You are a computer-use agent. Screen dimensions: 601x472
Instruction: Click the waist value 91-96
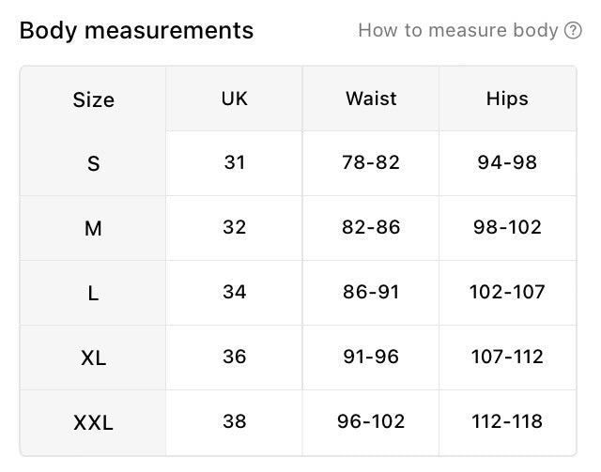click(371, 357)
